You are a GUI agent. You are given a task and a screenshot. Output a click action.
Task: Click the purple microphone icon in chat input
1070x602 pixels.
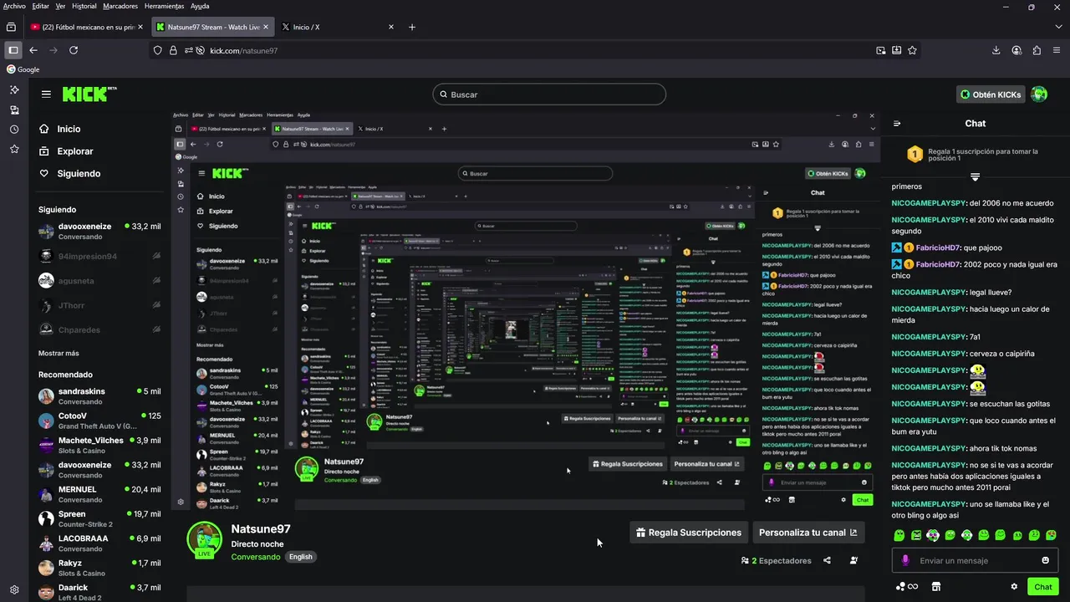[x=905, y=560]
